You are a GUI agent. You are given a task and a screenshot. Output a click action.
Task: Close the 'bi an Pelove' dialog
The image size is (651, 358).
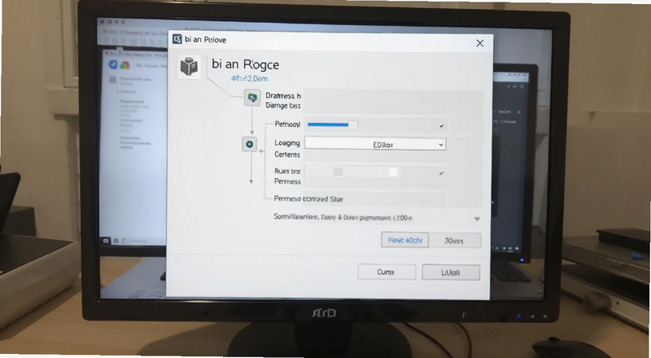(480, 43)
